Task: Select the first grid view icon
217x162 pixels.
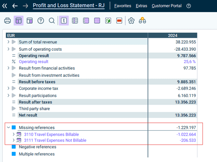Action: pos(75,20)
